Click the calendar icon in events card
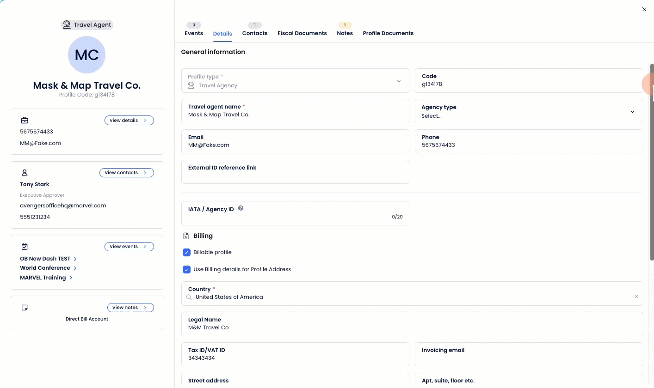The image size is (654, 388). click(25, 247)
